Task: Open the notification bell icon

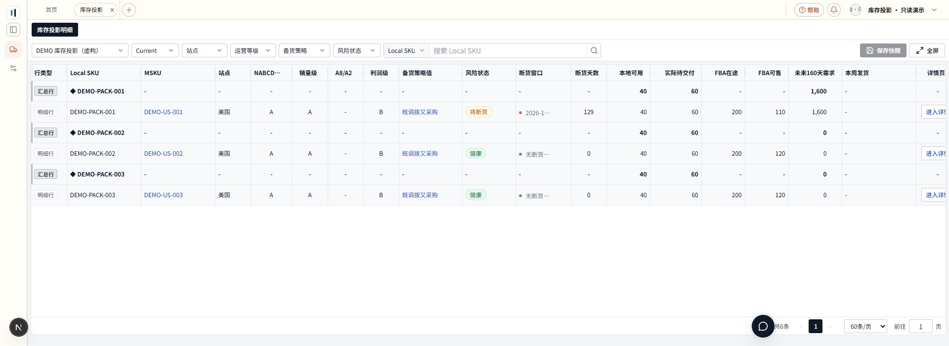Action: coord(834,10)
